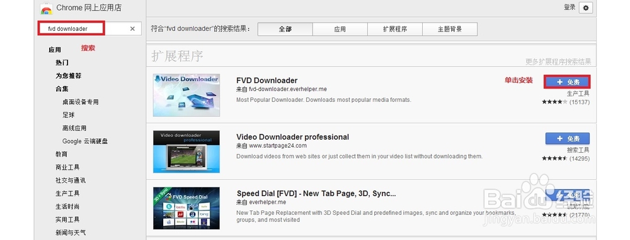Click 'Most Popular Downloader' description text
The width and height of the screenshot is (630, 240).
(x=324, y=100)
